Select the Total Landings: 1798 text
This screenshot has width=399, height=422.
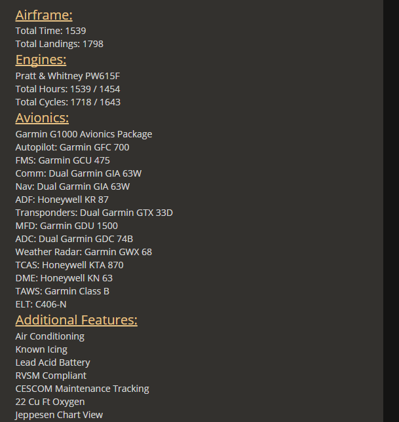[60, 44]
